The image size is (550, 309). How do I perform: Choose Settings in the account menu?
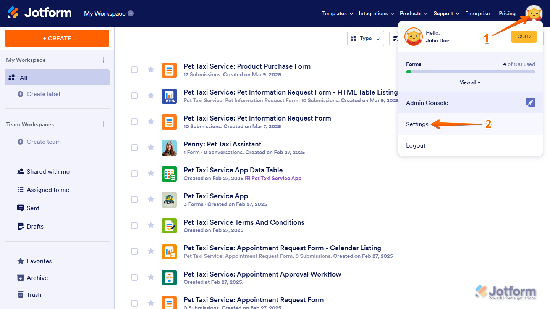tap(471, 124)
